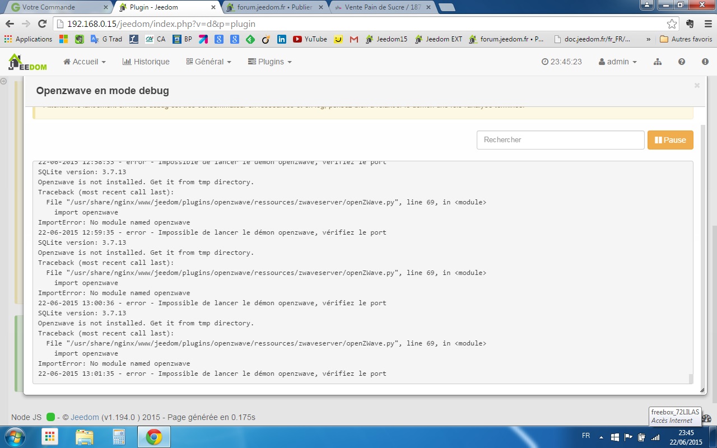Screen dimensions: 717x448
Task: Open the G Trad bookmark
Action: 106,39
